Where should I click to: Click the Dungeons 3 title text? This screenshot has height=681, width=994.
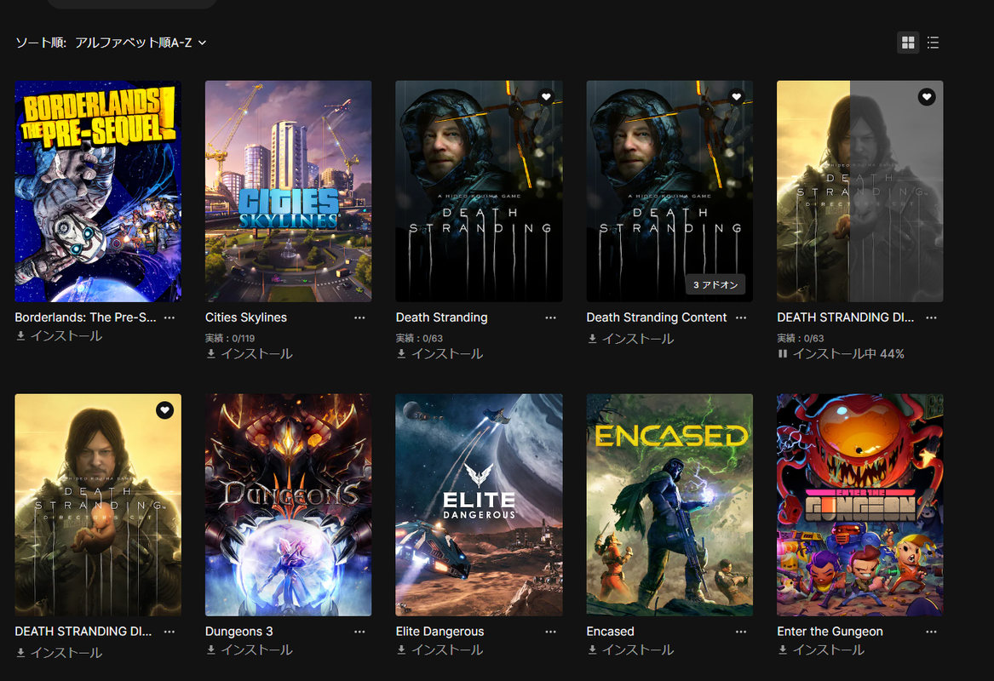(239, 632)
